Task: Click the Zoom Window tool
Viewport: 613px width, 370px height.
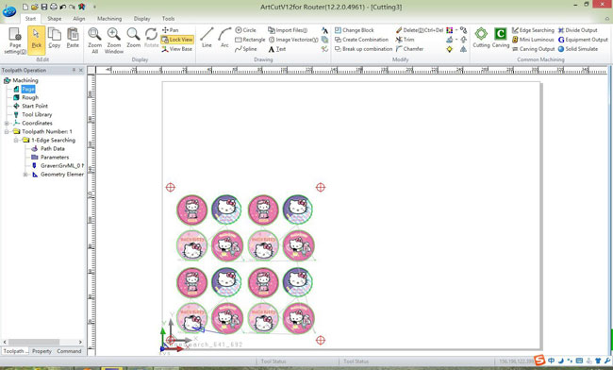Action: pyautogui.click(x=114, y=41)
